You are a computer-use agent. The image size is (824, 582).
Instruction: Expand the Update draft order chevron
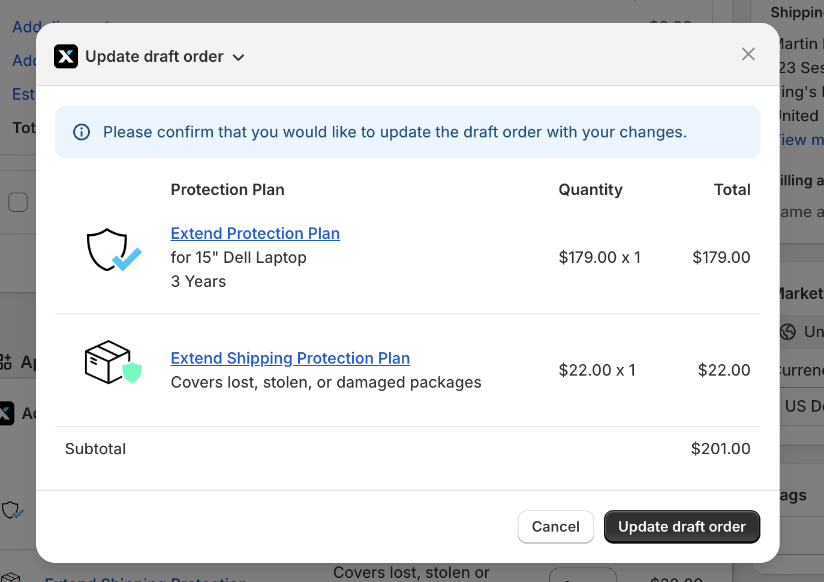[239, 58]
